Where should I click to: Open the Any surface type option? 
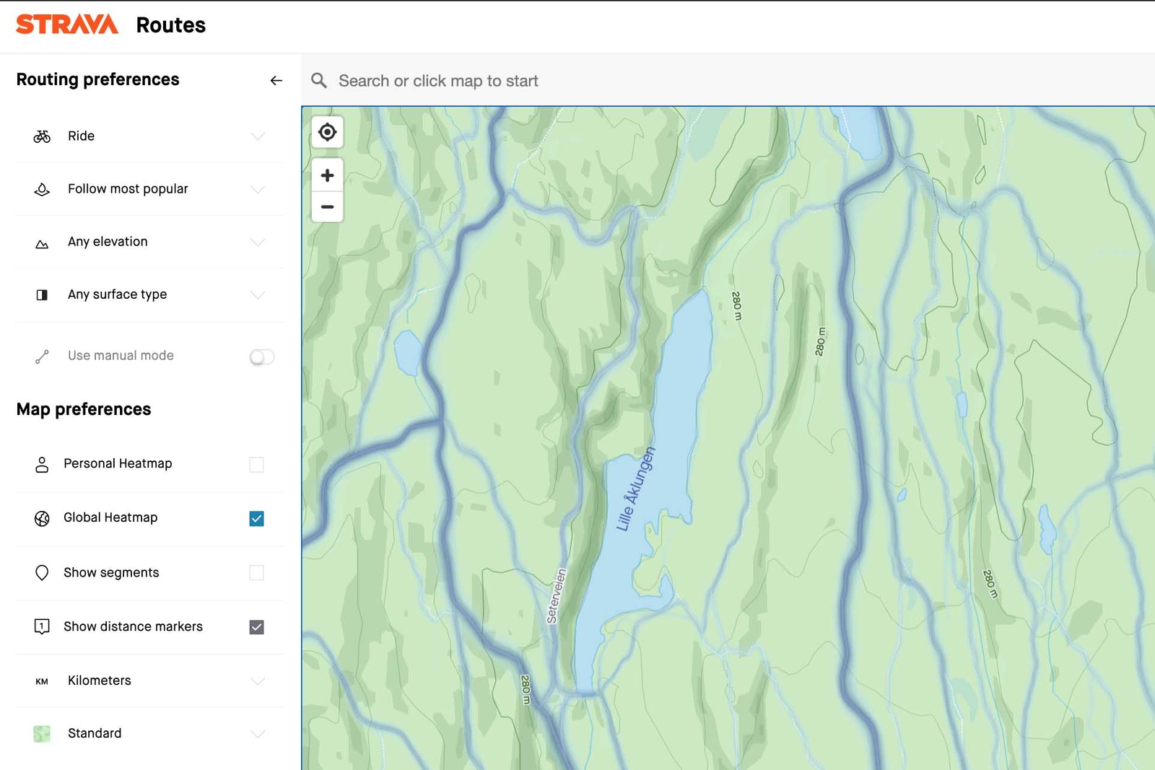117,294
